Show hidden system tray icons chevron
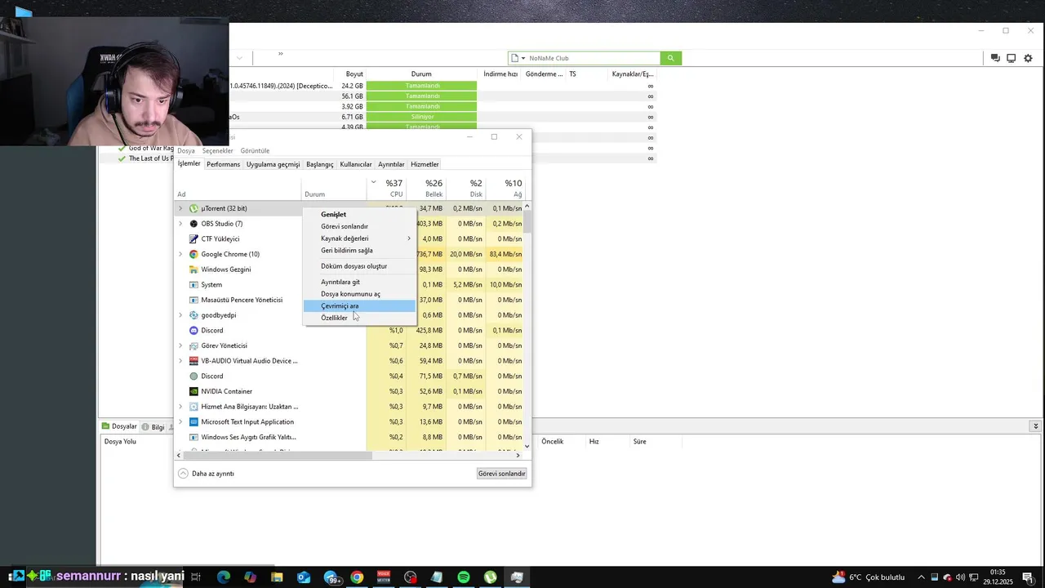 (922, 577)
